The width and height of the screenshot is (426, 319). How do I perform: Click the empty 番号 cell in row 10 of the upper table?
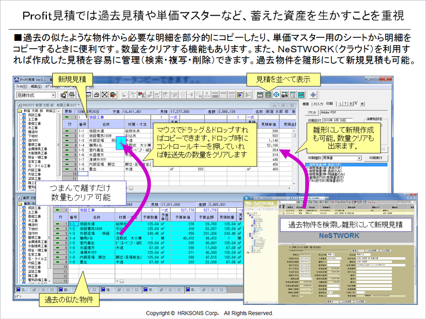[83, 174]
